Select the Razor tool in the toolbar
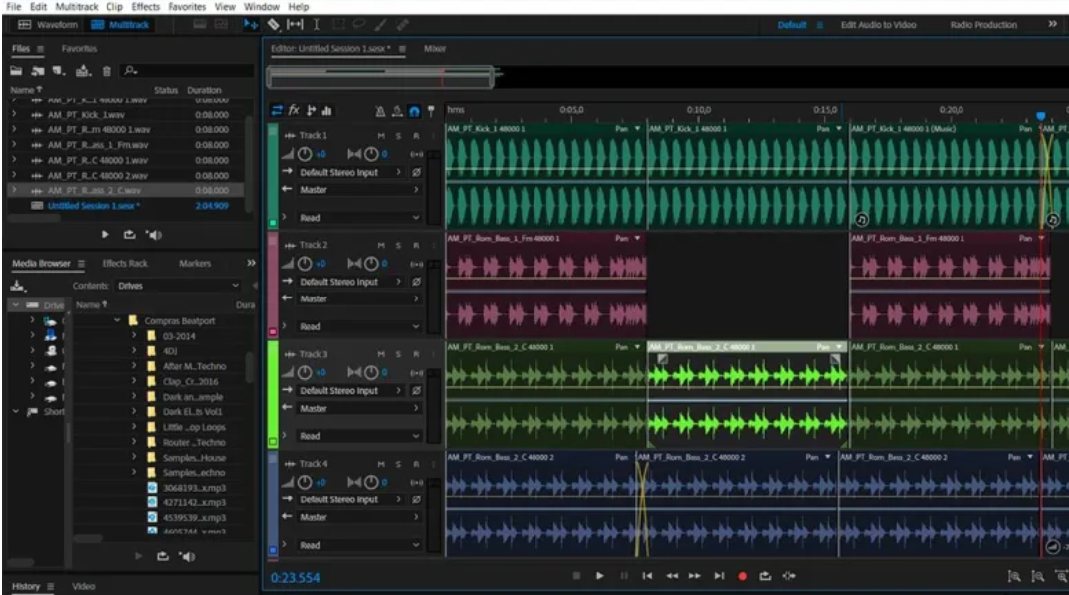The image size is (1069, 595). click(274, 24)
